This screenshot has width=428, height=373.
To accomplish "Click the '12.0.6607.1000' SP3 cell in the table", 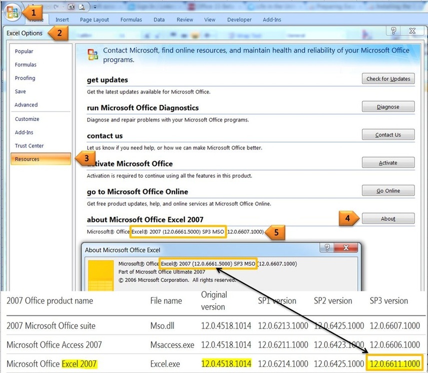I will click(395, 325).
